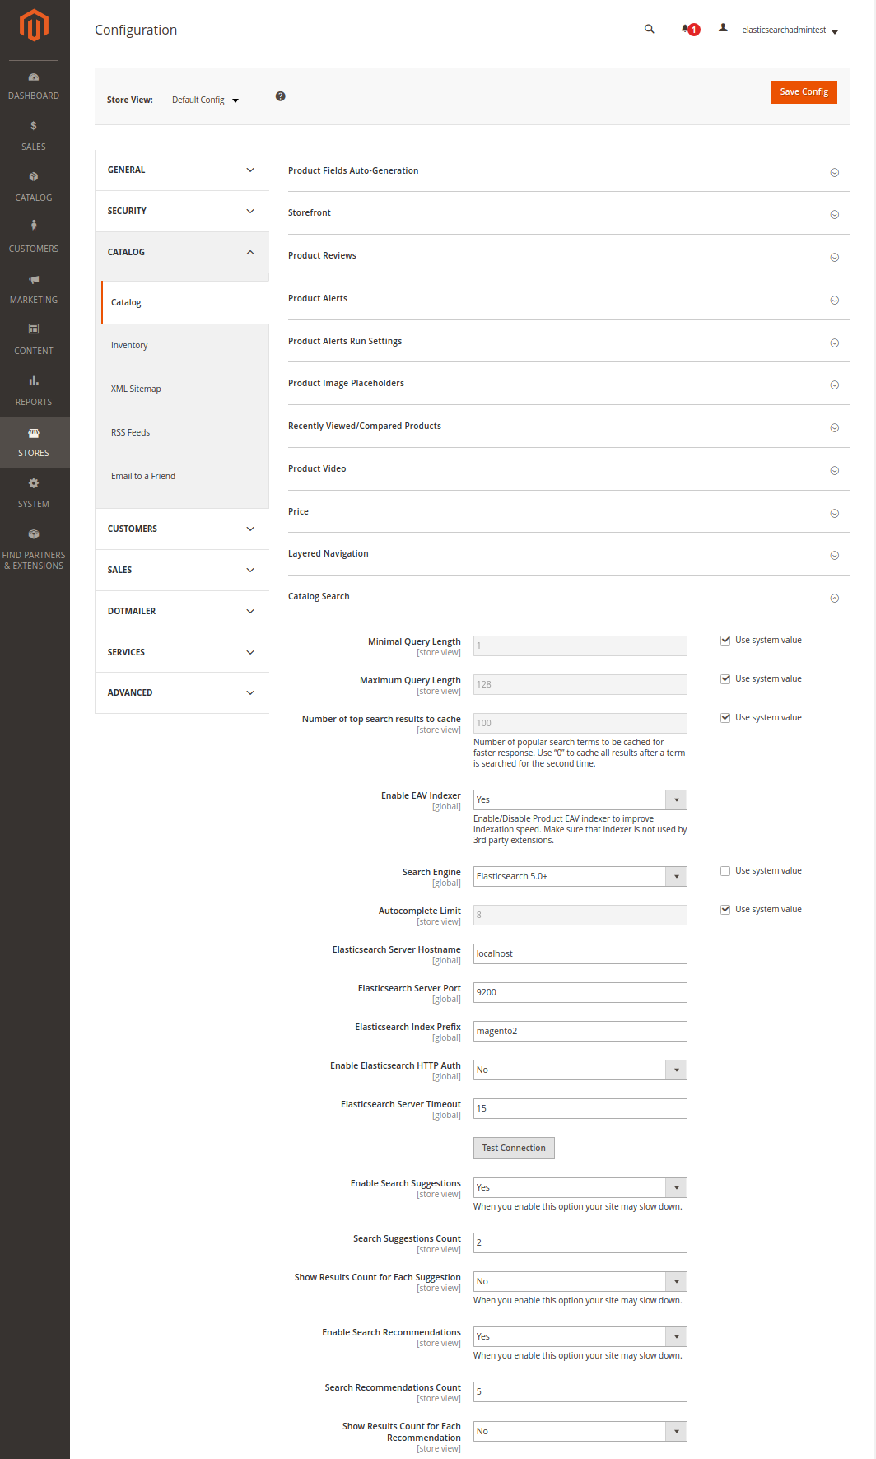
Task: Open Show Results Count for Each Suggestion dropdown
Action: pos(580,1281)
